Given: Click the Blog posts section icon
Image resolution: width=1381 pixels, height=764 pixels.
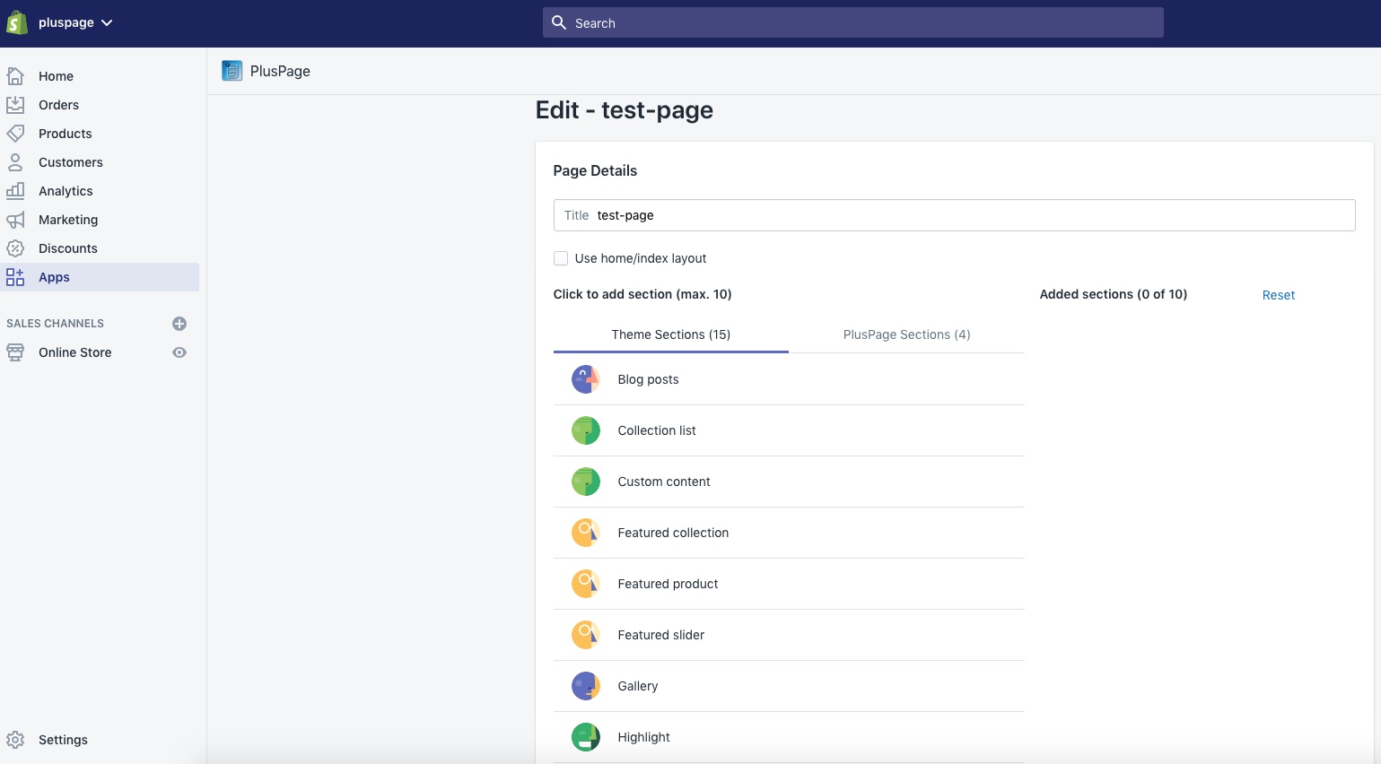Looking at the screenshot, I should click(585, 378).
